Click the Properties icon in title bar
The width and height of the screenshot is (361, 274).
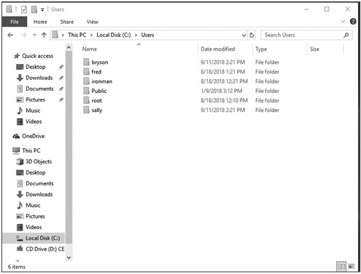[x=24, y=9]
